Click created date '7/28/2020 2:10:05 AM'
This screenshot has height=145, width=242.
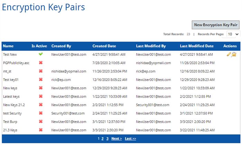(109, 63)
